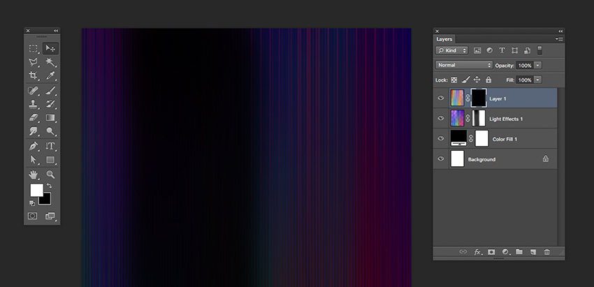Toggle lock image pixels

click(x=465, y=80)
